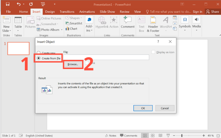221x138 pixels.
Task: Enable the Display as icon checkbox
Action: coord(153,52)
